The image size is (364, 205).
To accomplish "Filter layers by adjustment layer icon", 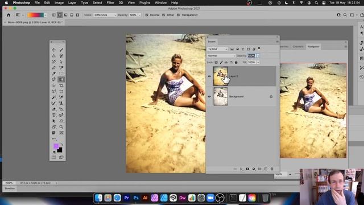I will click(x=237, y=49).
